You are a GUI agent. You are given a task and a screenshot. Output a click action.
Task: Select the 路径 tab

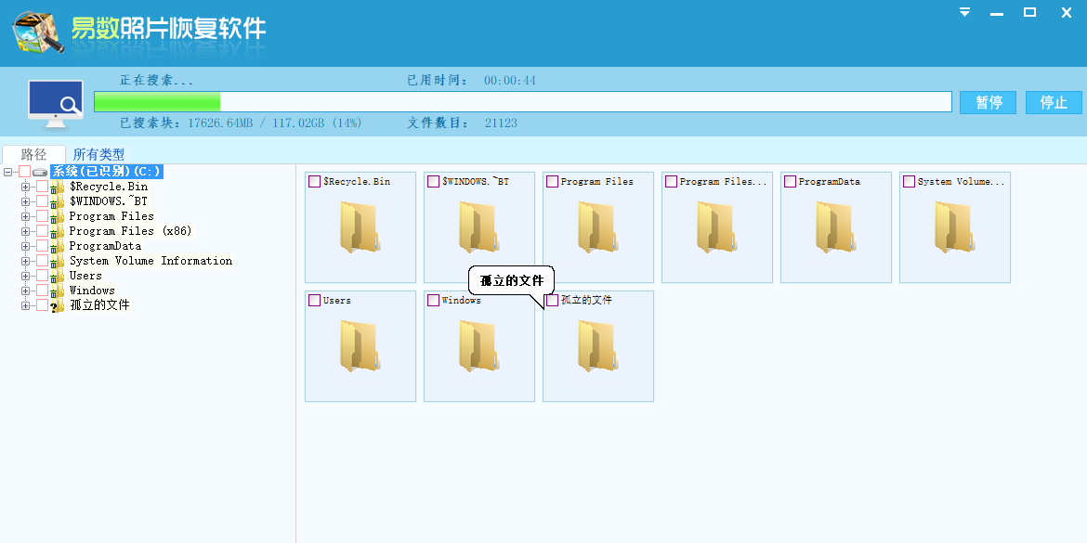(x=33, y=154)
